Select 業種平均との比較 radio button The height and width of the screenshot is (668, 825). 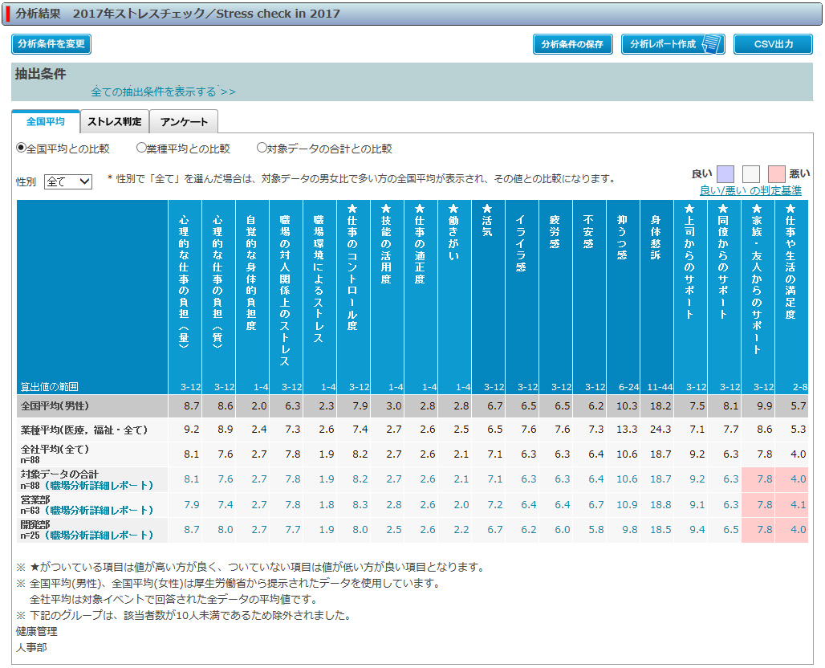[x=141, y=148]
